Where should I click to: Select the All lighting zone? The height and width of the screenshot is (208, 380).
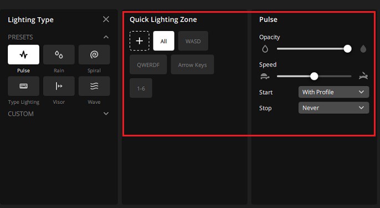[x=163, y=41]
